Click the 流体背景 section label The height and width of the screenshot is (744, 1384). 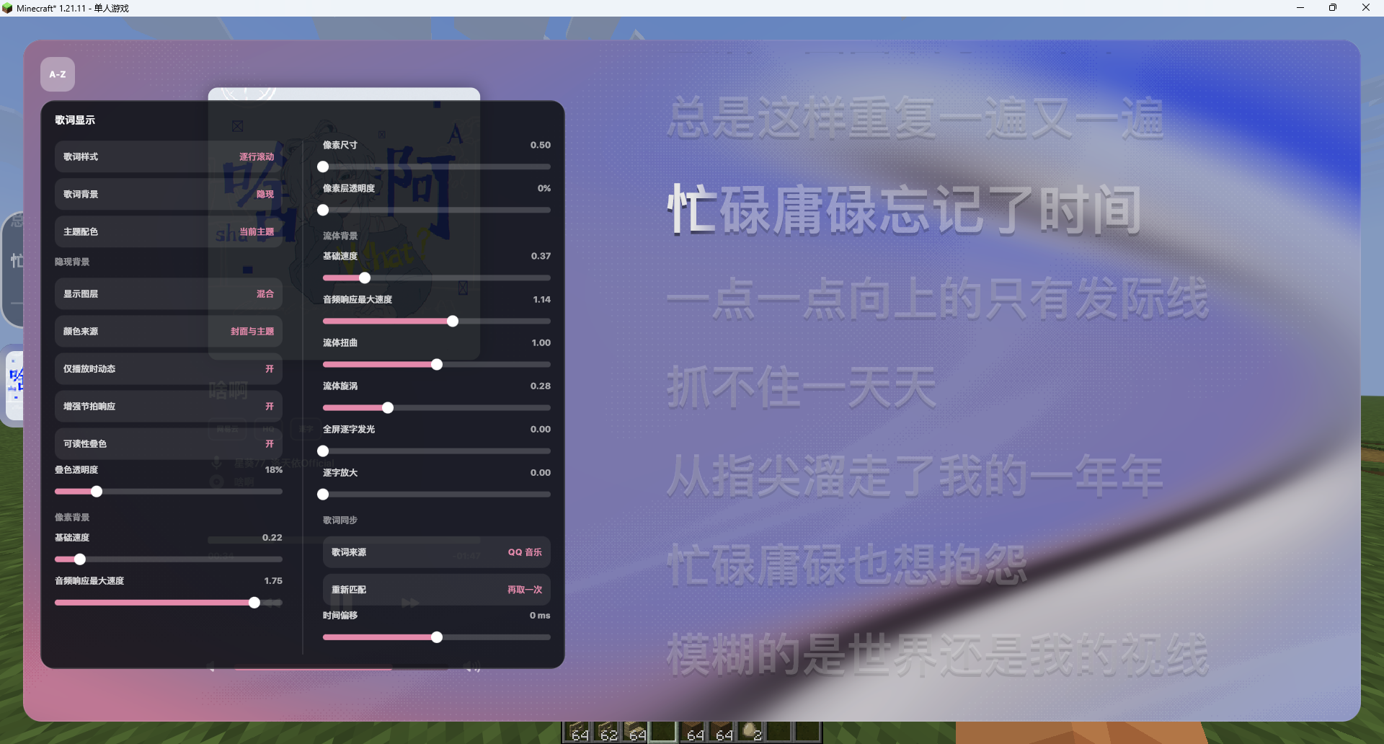(340, 236)
